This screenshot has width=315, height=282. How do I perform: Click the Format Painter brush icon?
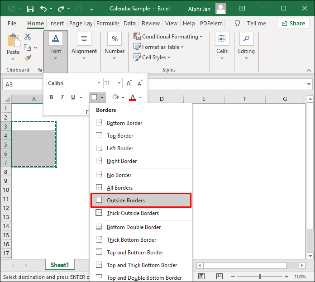coord(28,58)
